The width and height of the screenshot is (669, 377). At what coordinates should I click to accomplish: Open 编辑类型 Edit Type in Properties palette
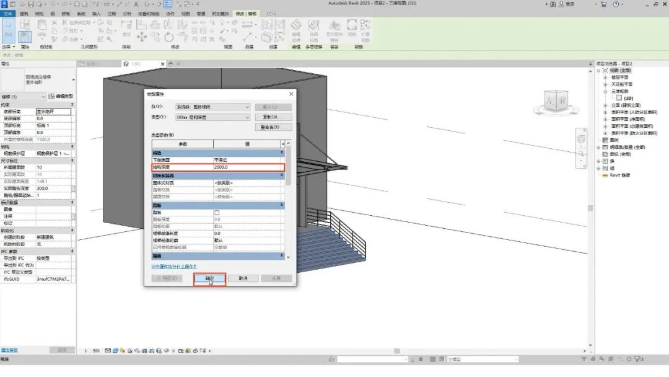pos(61,97)
